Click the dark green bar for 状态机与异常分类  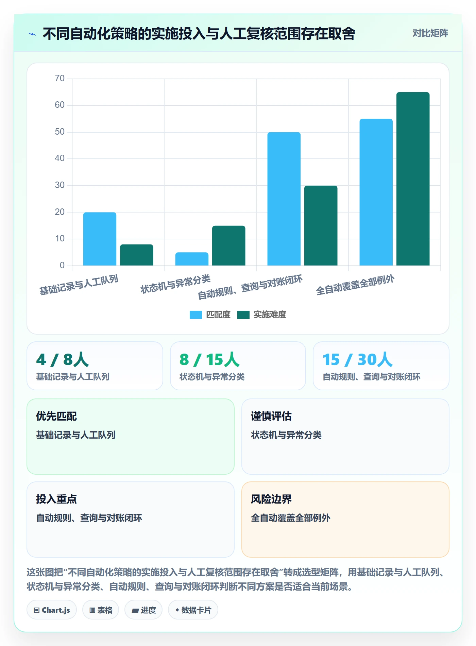(229, 245)
